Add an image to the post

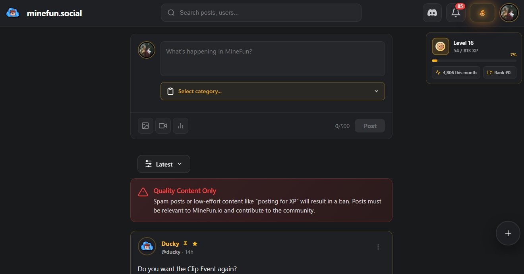pyautogui.click(x=145, y=126)
